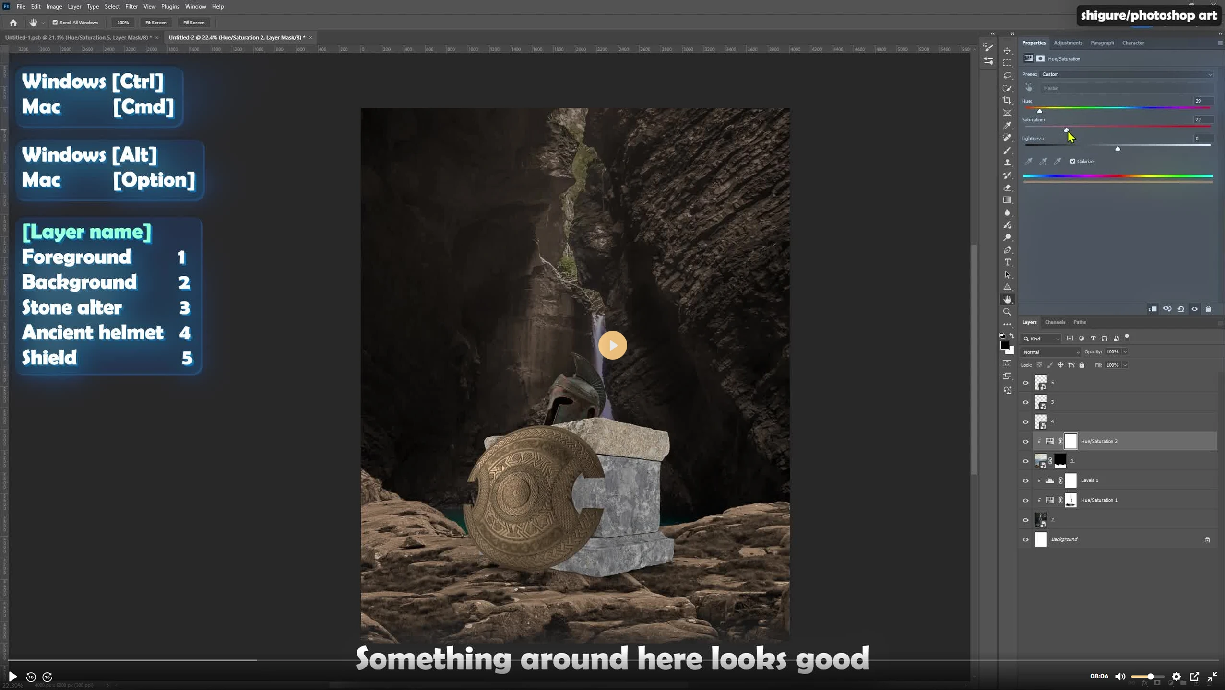Open the Opacity slider dropdown arrow

(x=1125, y=352)
